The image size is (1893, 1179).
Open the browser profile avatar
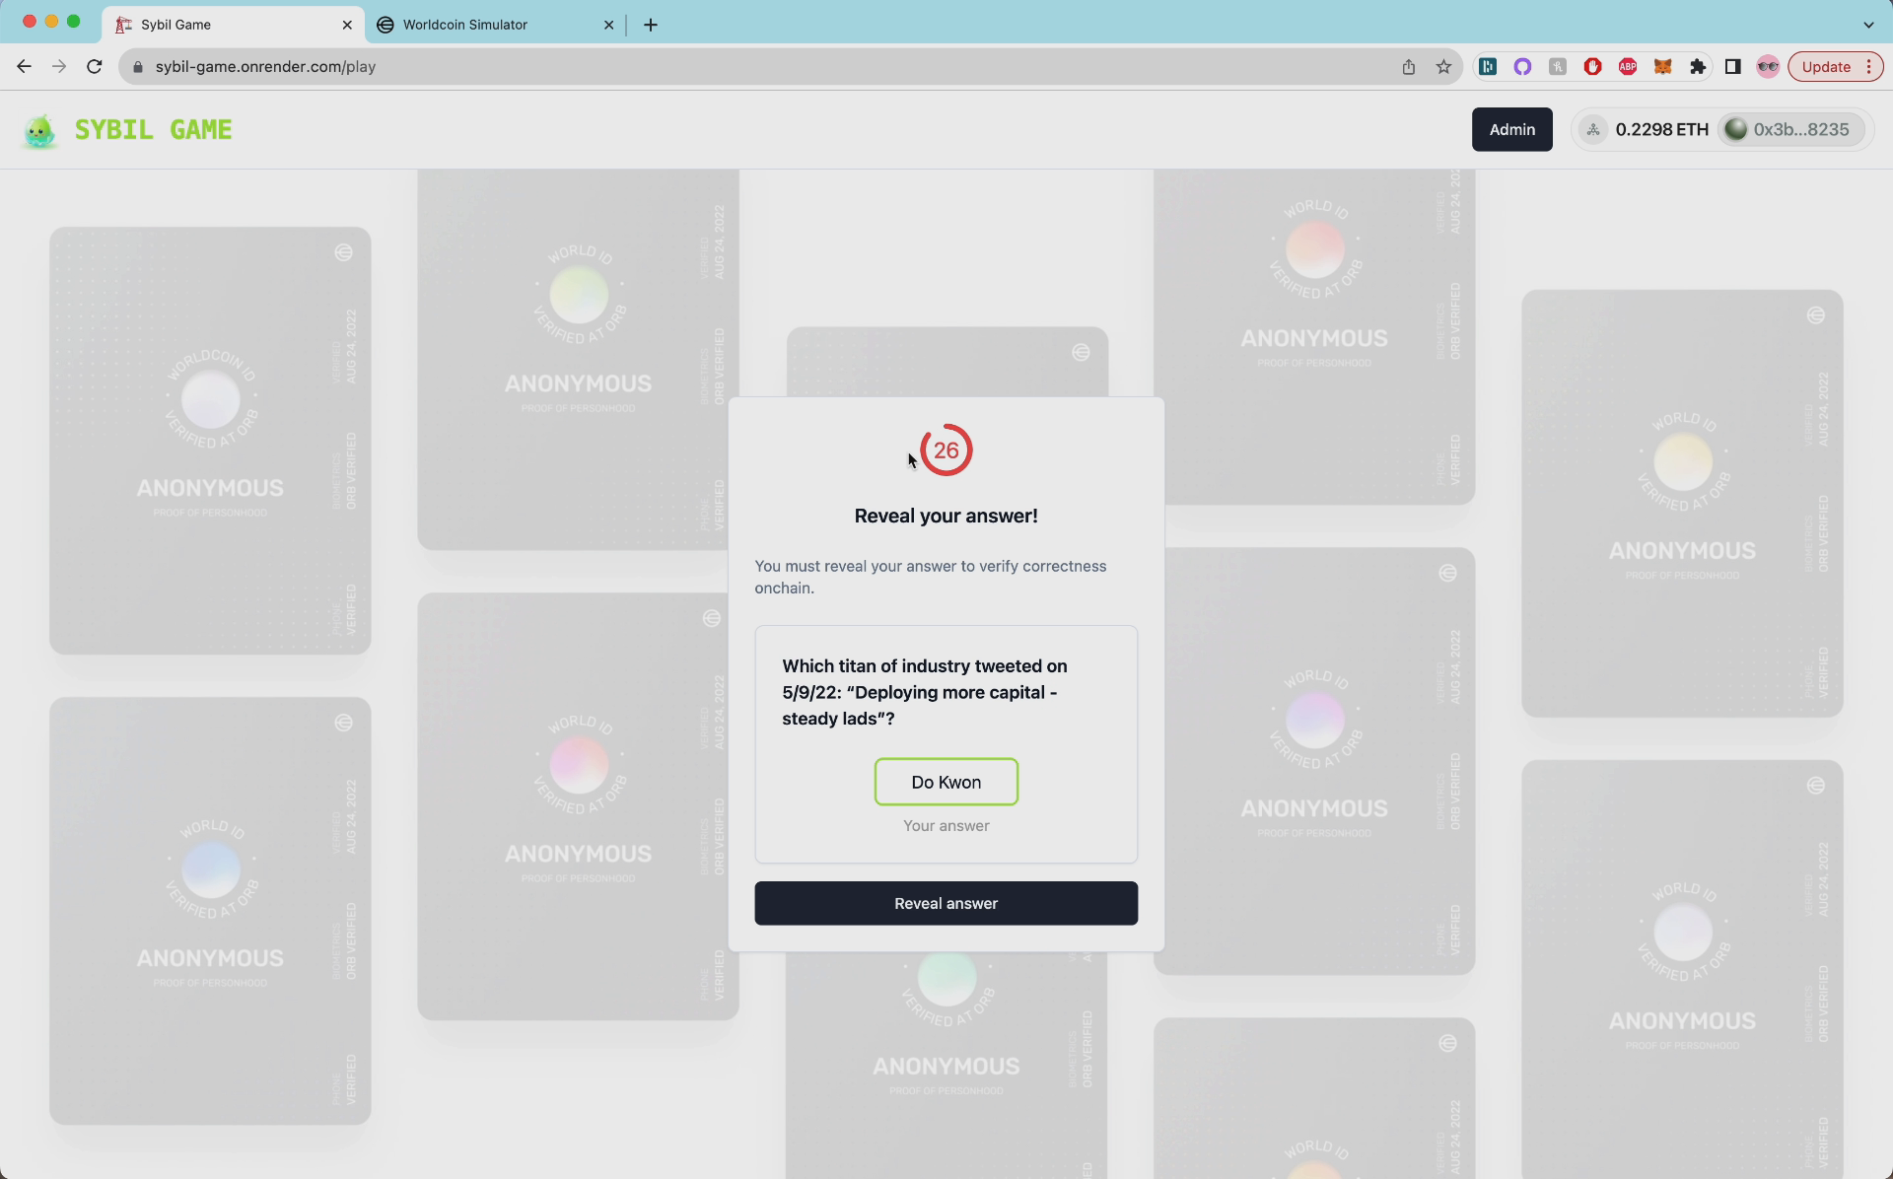[x=1768, y=66]
